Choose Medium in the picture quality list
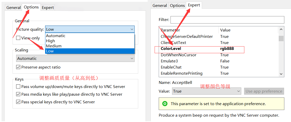Screen dimensions: 291x122 pos(54,46)
